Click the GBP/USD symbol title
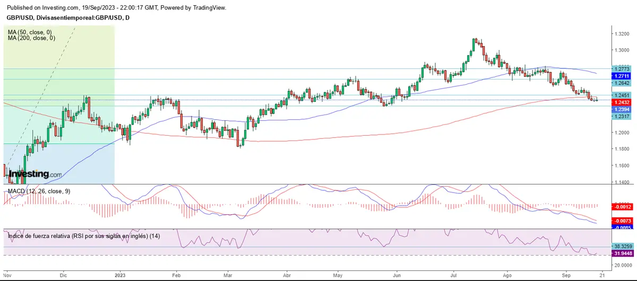The image size is (637, 281). pyautogui.click(x=67, y=17)
